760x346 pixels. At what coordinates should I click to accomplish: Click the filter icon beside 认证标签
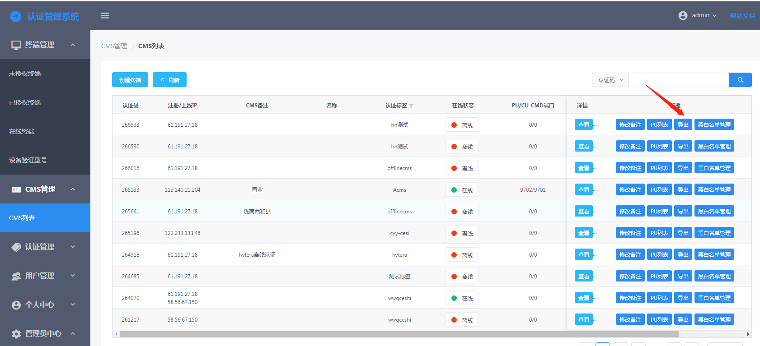(x=411, y=106)
